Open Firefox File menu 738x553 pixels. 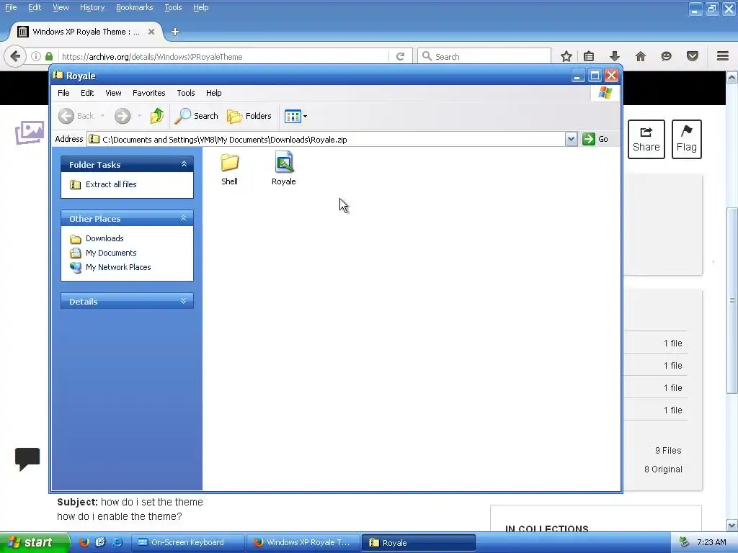(11, 7)
